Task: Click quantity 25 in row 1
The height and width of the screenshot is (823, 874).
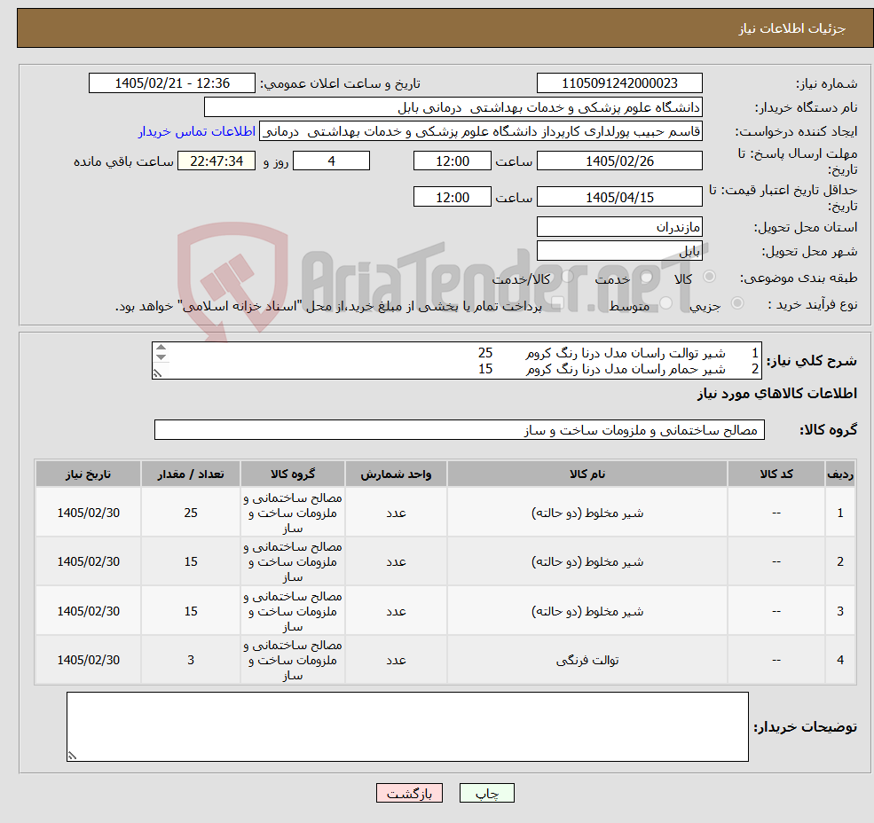Action: pos(191,513)
